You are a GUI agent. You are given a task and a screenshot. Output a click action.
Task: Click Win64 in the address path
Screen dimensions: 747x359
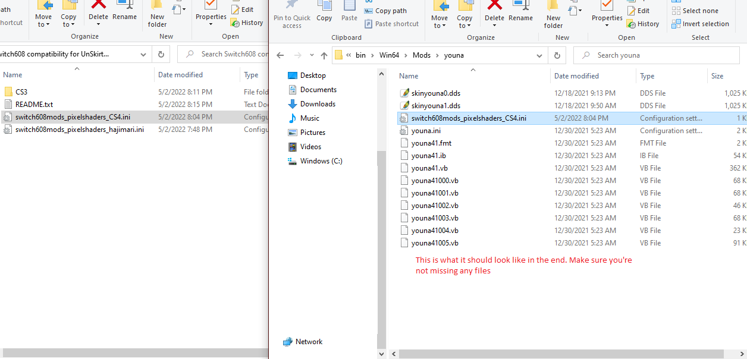coord(390,55)
